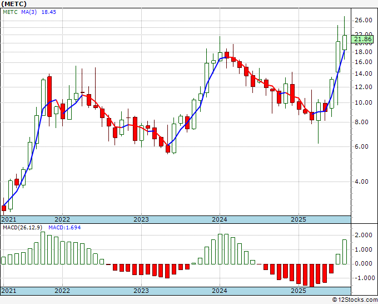The width and height of the screenshot is (378, 304).
Task: Click the 12.00 price axis label
Action: point(364,87)
